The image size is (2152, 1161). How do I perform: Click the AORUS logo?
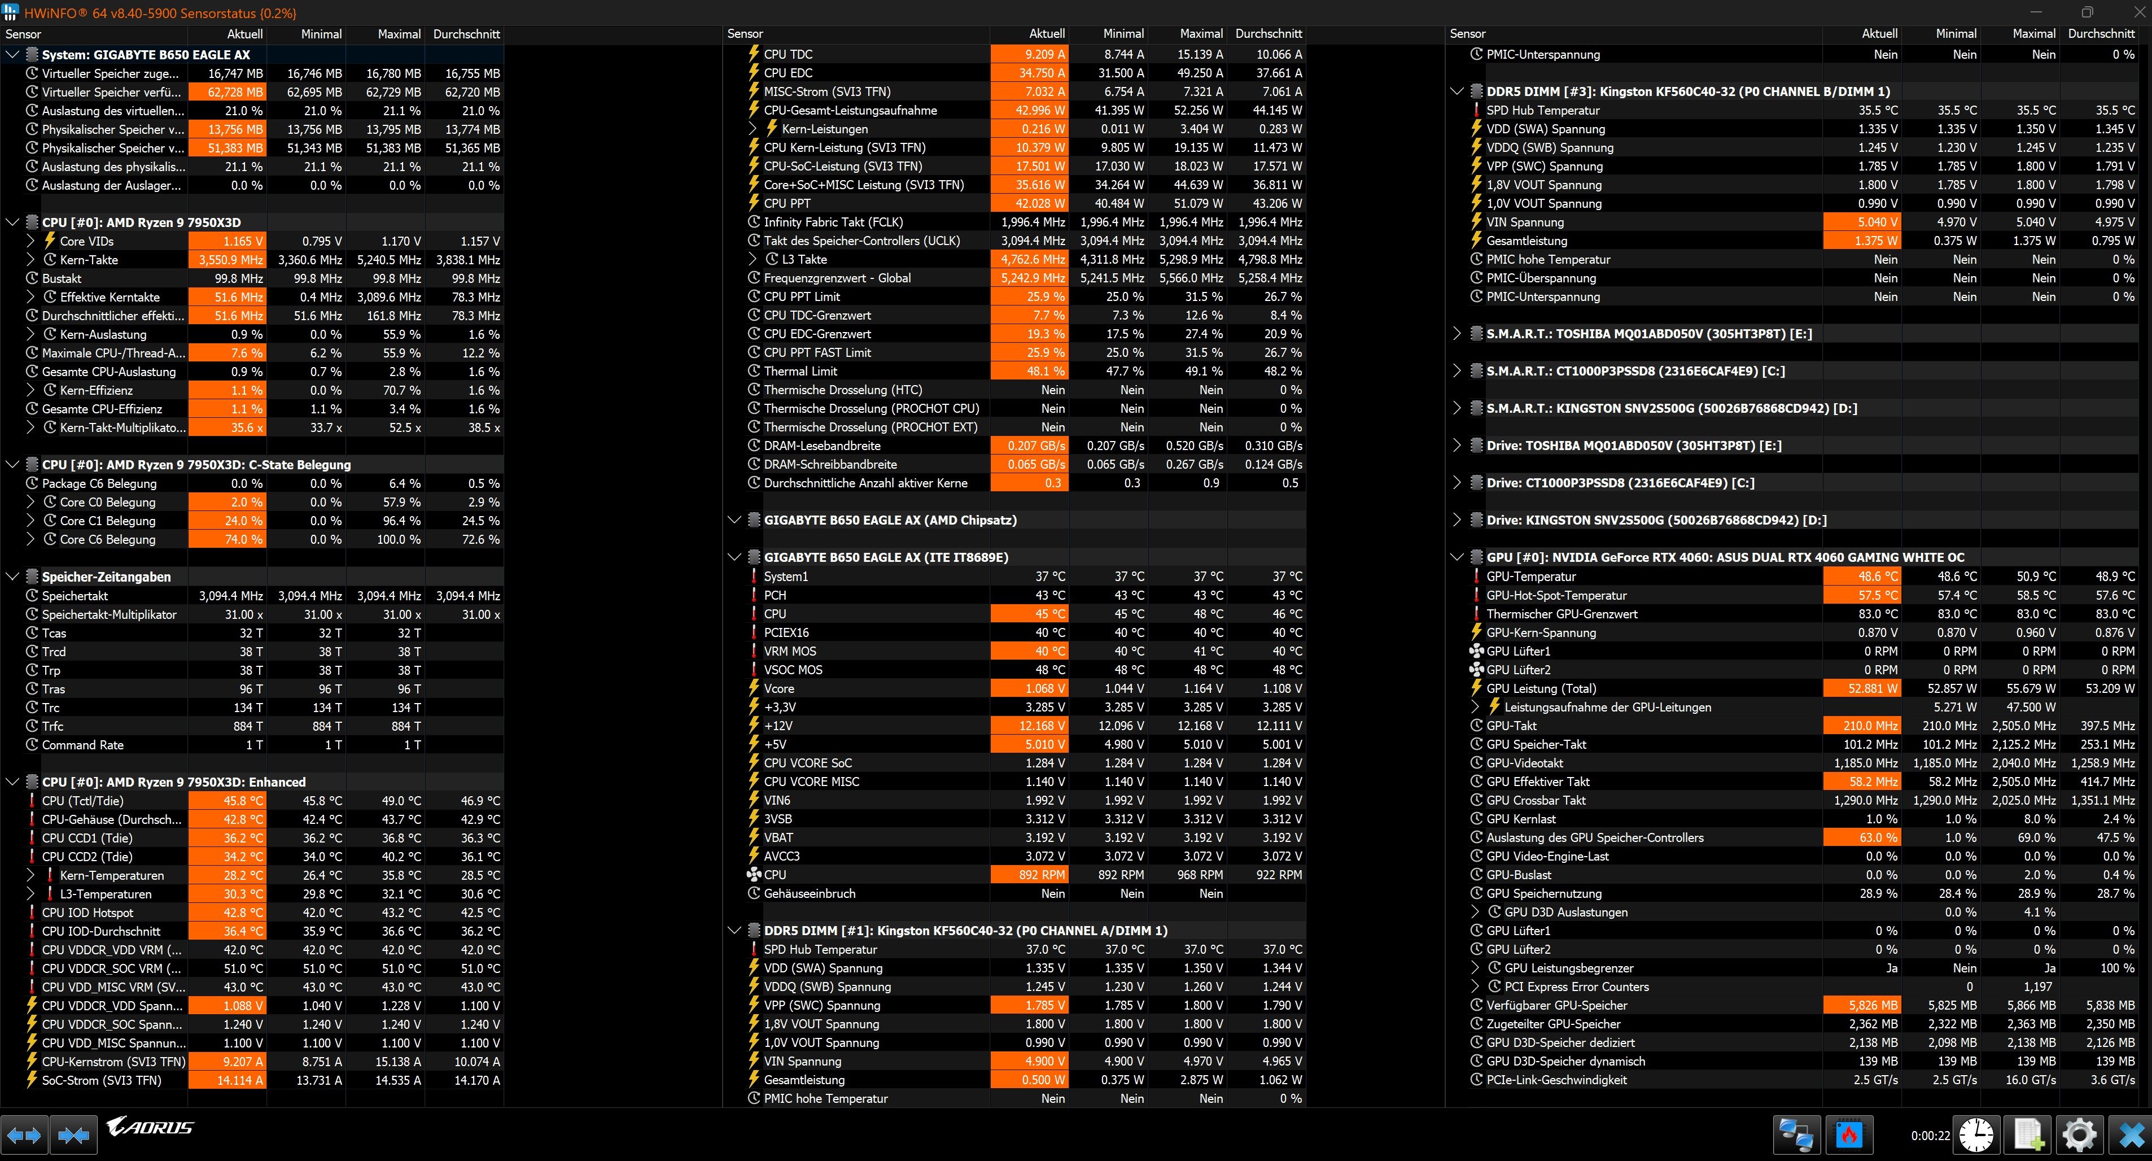[150, 1128]
